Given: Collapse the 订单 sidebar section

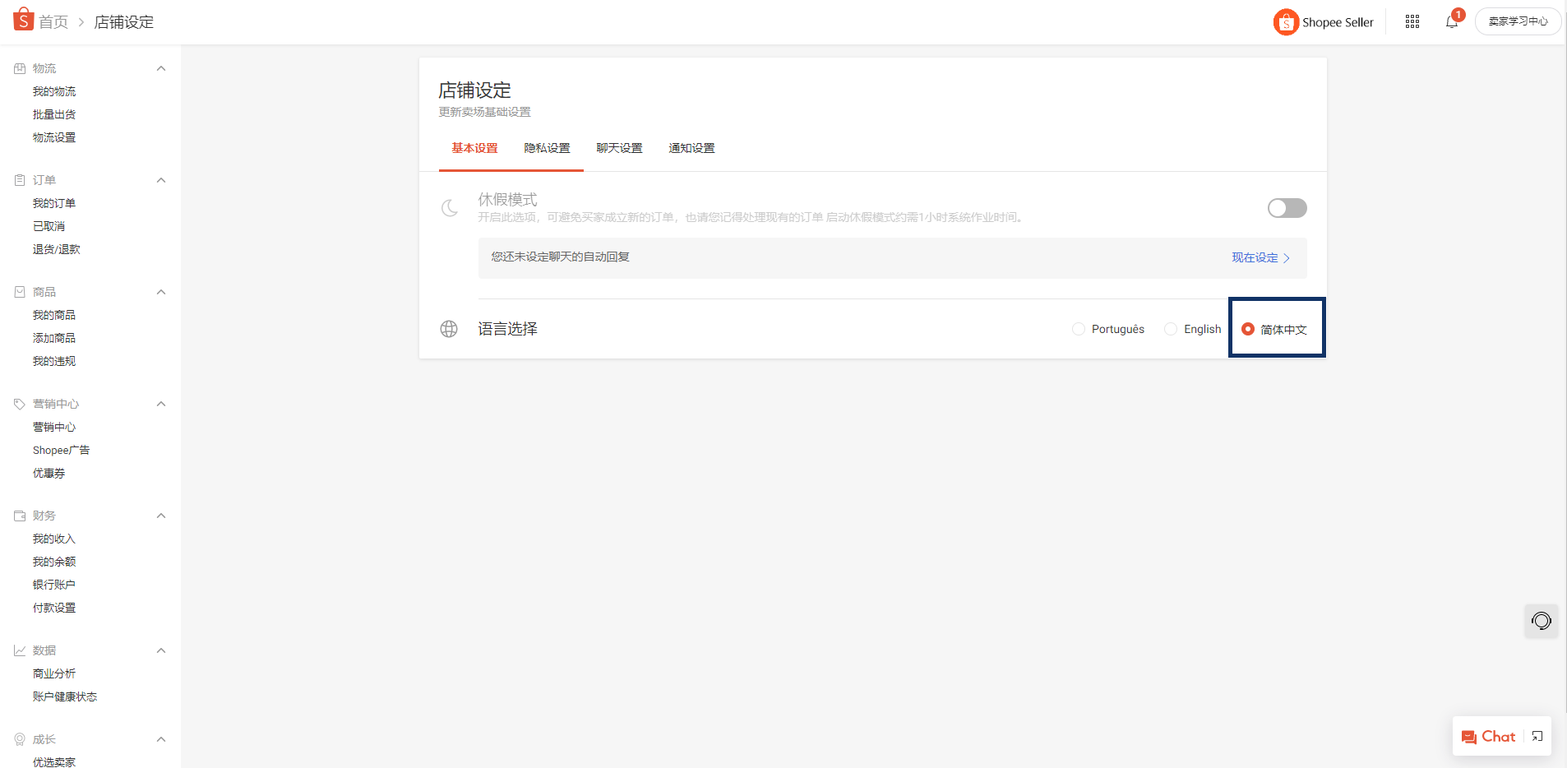Looking at the screenshot, I should click(x=161, y=180).
